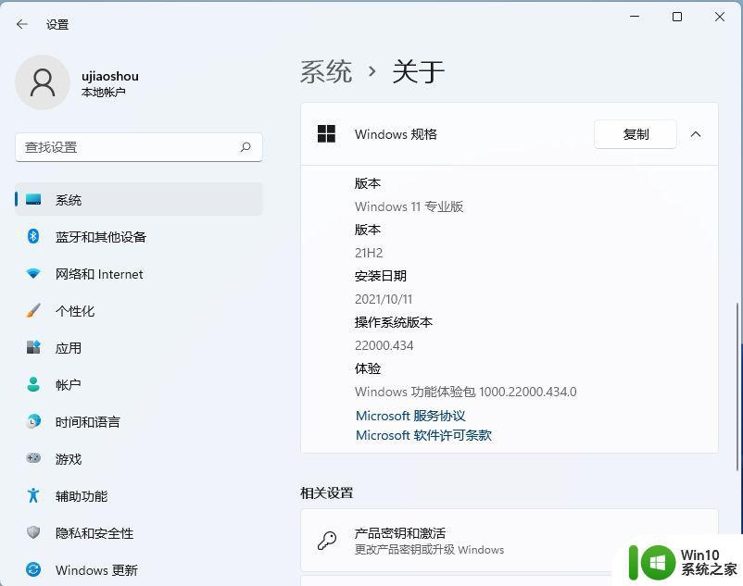This screenshot has height=586, width=743.
Task: Click the Network and Internet wifi icon
Action: pos(33,274)
